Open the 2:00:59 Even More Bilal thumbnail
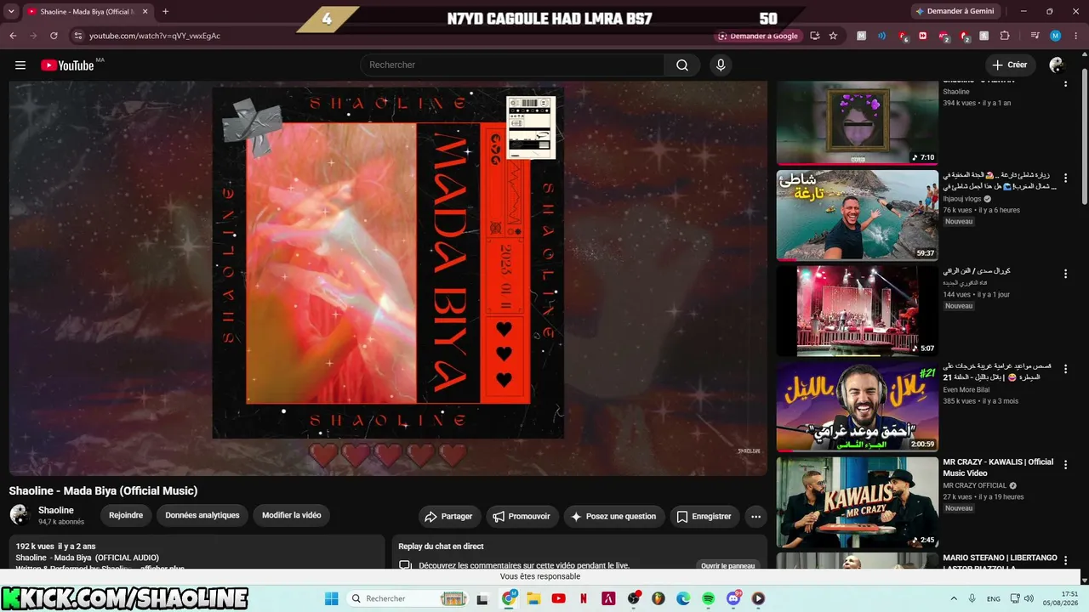Image resolution: width=1089 pixels, height=612 pixels. pyautogui.click(x=858, y=406)
